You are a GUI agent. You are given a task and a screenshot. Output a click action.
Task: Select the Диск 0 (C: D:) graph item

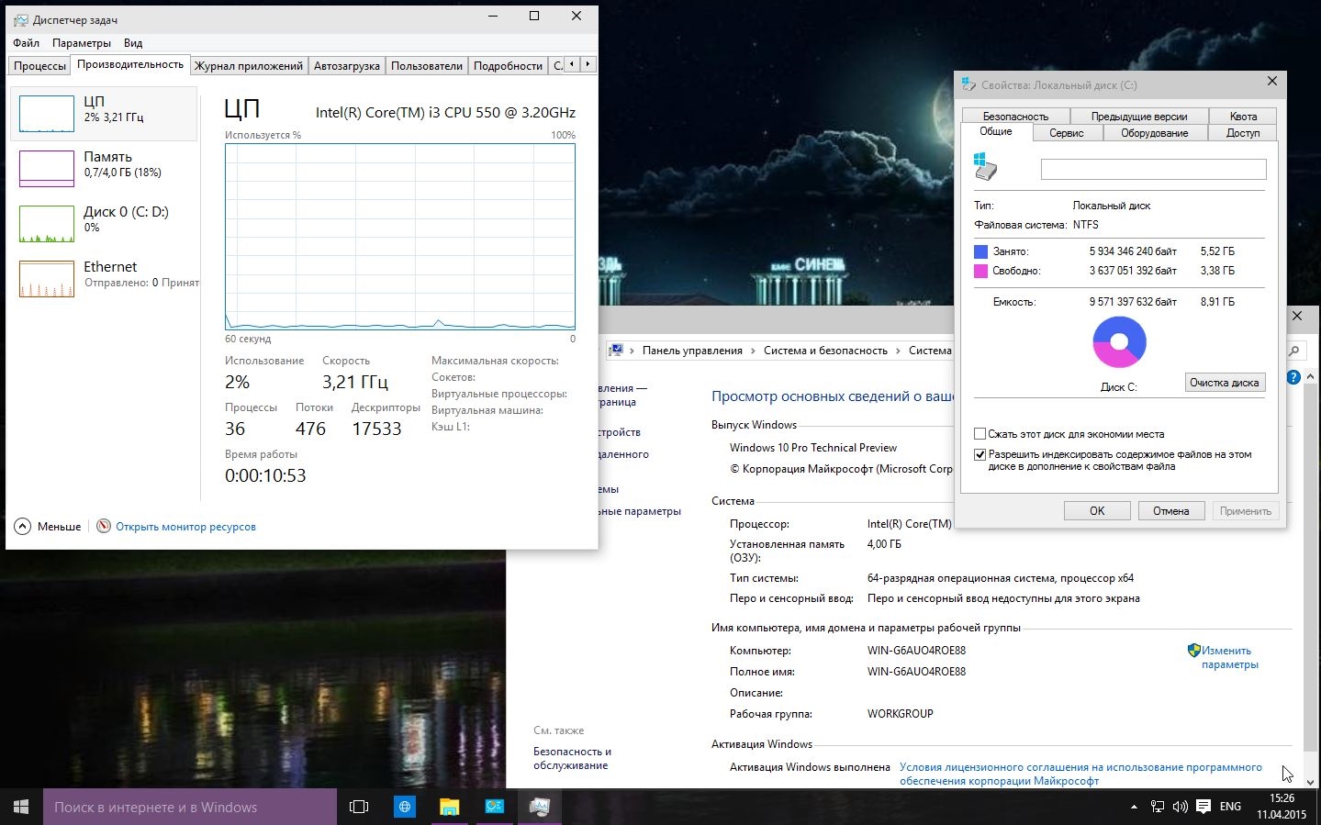pos(47,224)
